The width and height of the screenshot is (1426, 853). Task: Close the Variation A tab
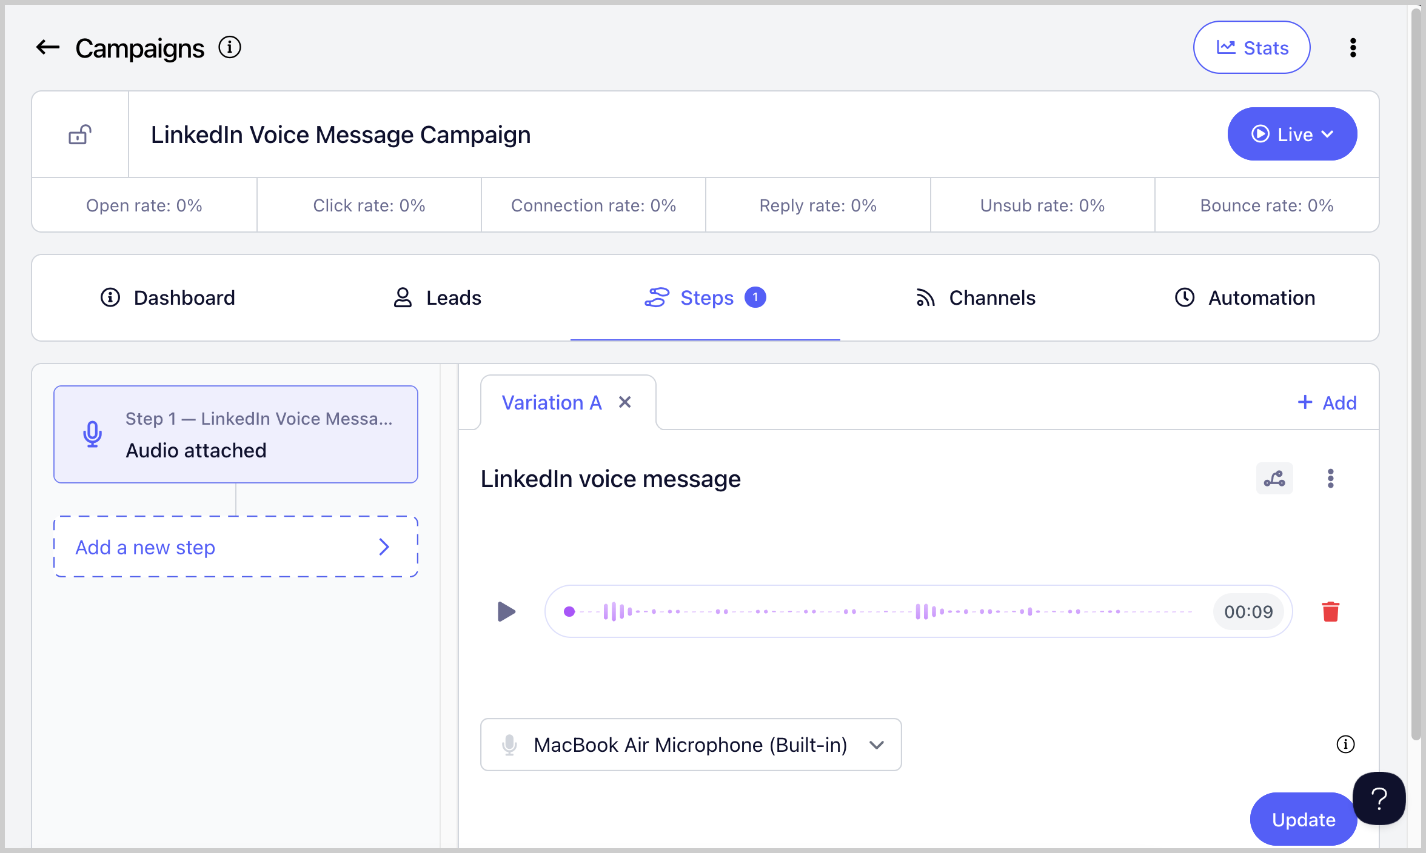click(625, 402)
